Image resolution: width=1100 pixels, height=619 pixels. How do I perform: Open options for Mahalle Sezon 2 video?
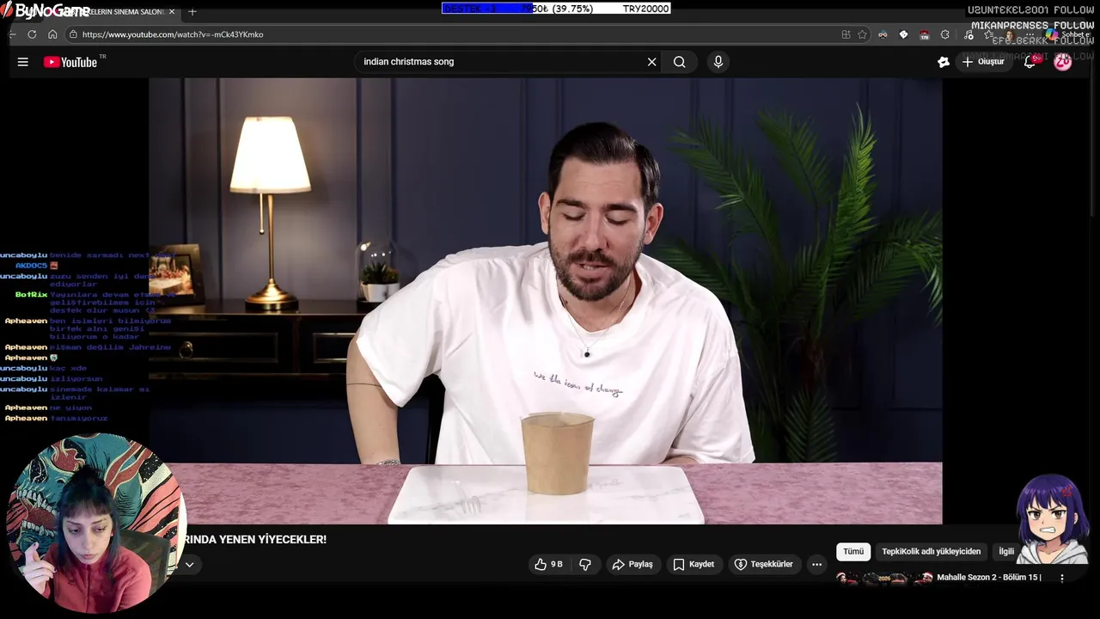tap(1062, 579)
